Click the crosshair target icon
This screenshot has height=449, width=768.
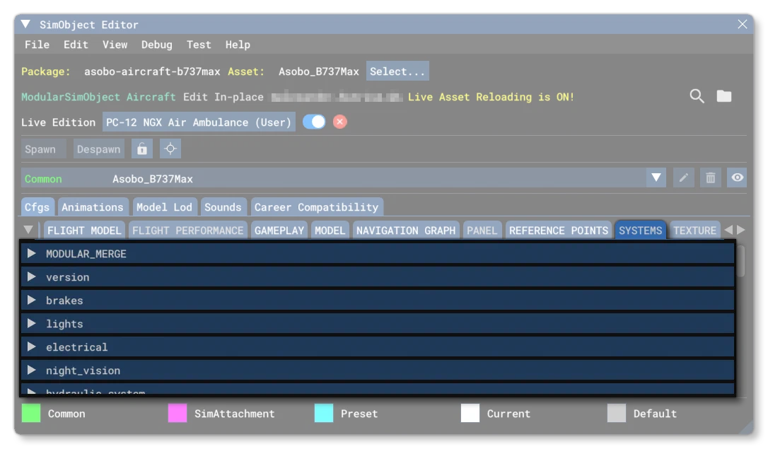[170, 149]
